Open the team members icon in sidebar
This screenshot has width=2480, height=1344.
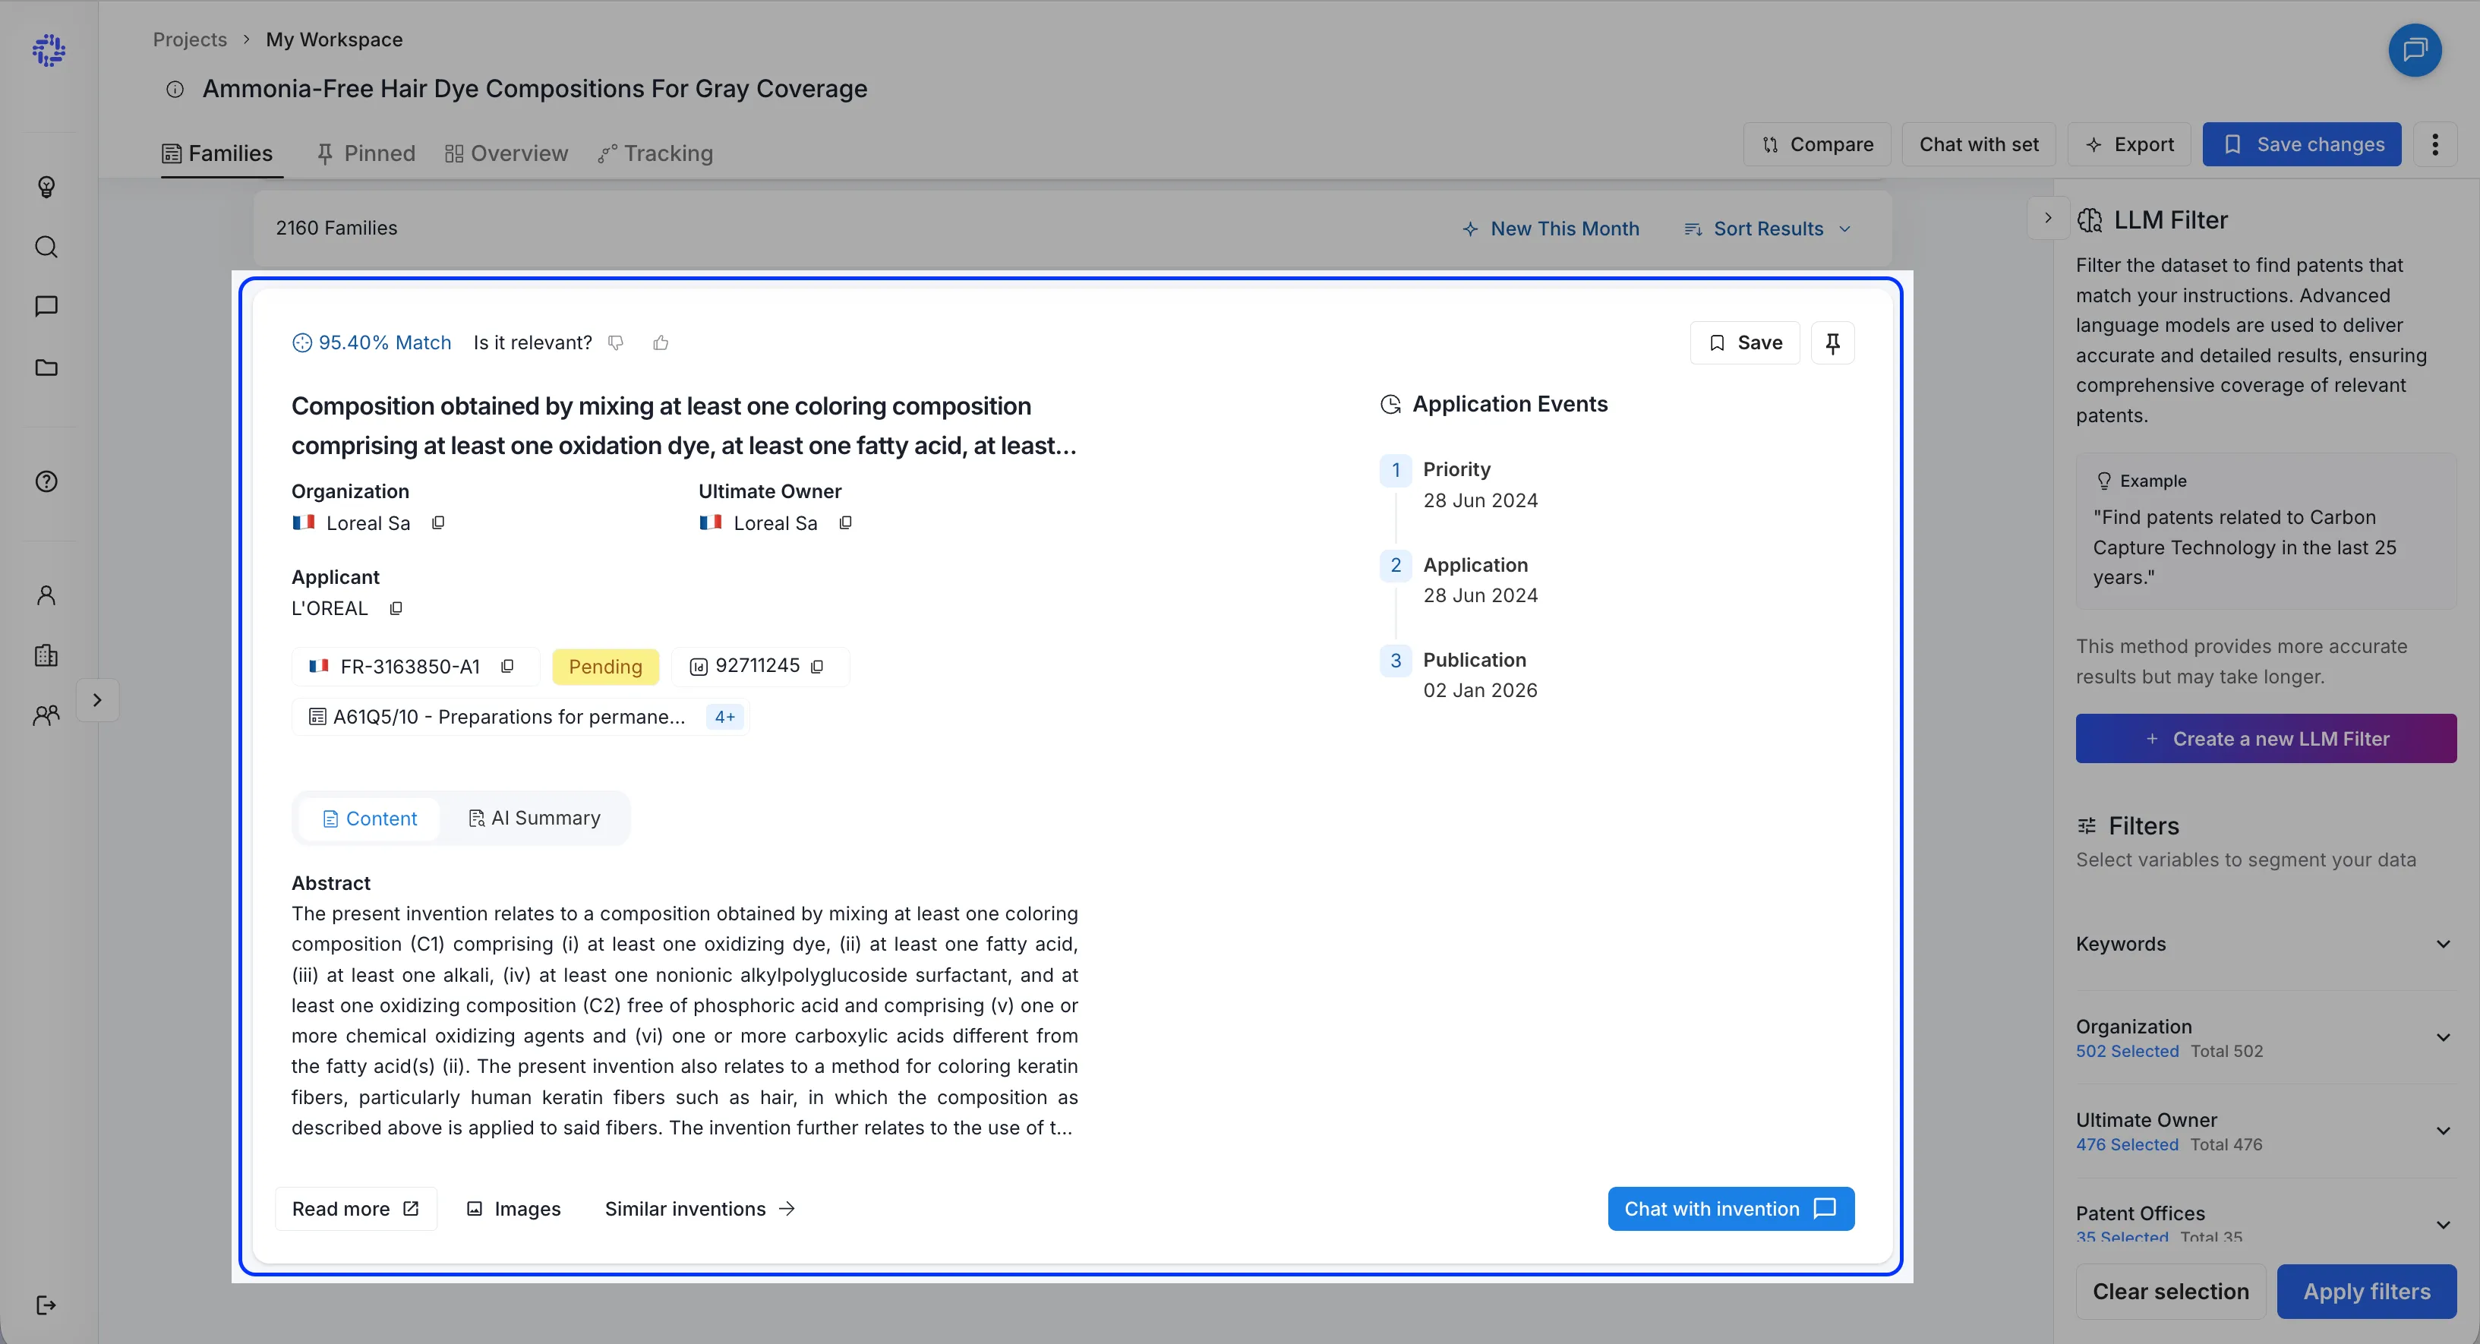(46, 715)
